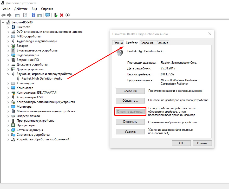Click the Сетевые адаптеры network icon
The image size is (229, 189).
(x=13, y=130)
